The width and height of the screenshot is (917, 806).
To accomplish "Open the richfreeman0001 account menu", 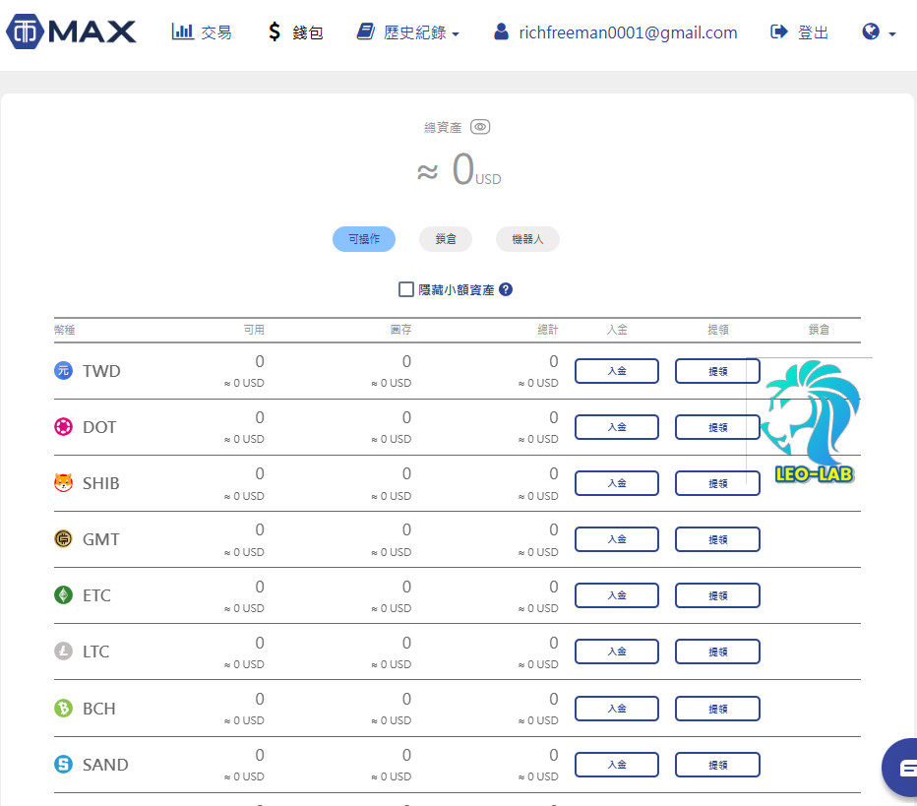I will pos(628,31).
